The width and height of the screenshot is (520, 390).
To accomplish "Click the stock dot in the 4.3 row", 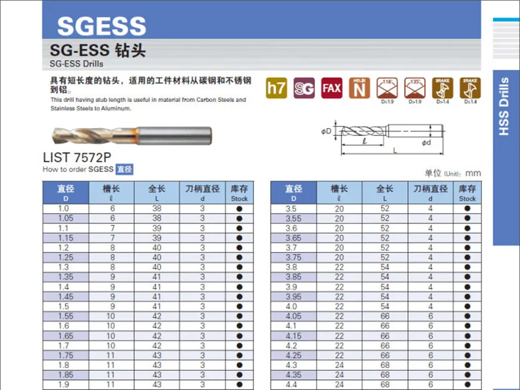I will pos(467,365).
